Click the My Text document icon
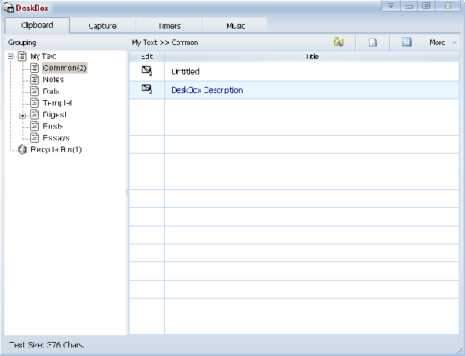The image size is (465, 356). pyautogui.click(x=22, y=56)
